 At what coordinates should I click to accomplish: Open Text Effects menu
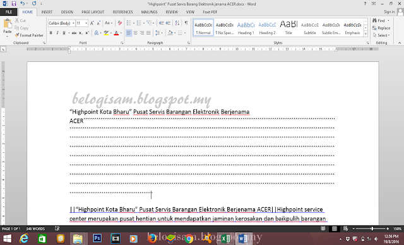97,33
